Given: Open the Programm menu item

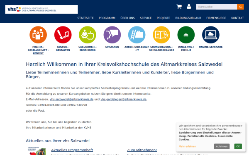Looking at the screenshot, I should click(107, 18).
